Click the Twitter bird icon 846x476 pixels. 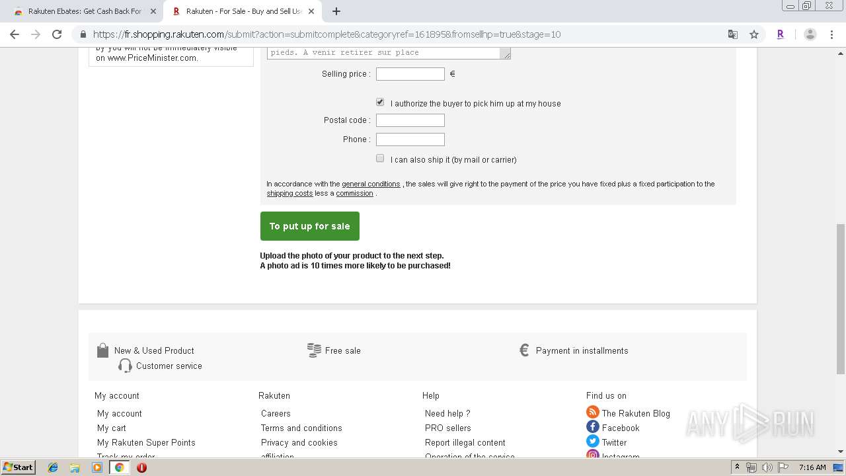point(593,442)
